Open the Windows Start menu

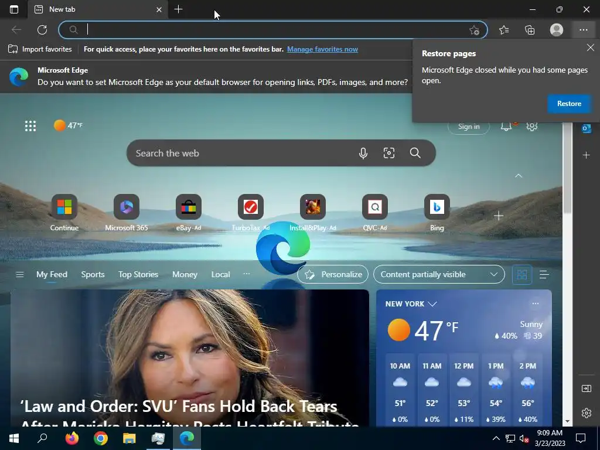point(14,438)
